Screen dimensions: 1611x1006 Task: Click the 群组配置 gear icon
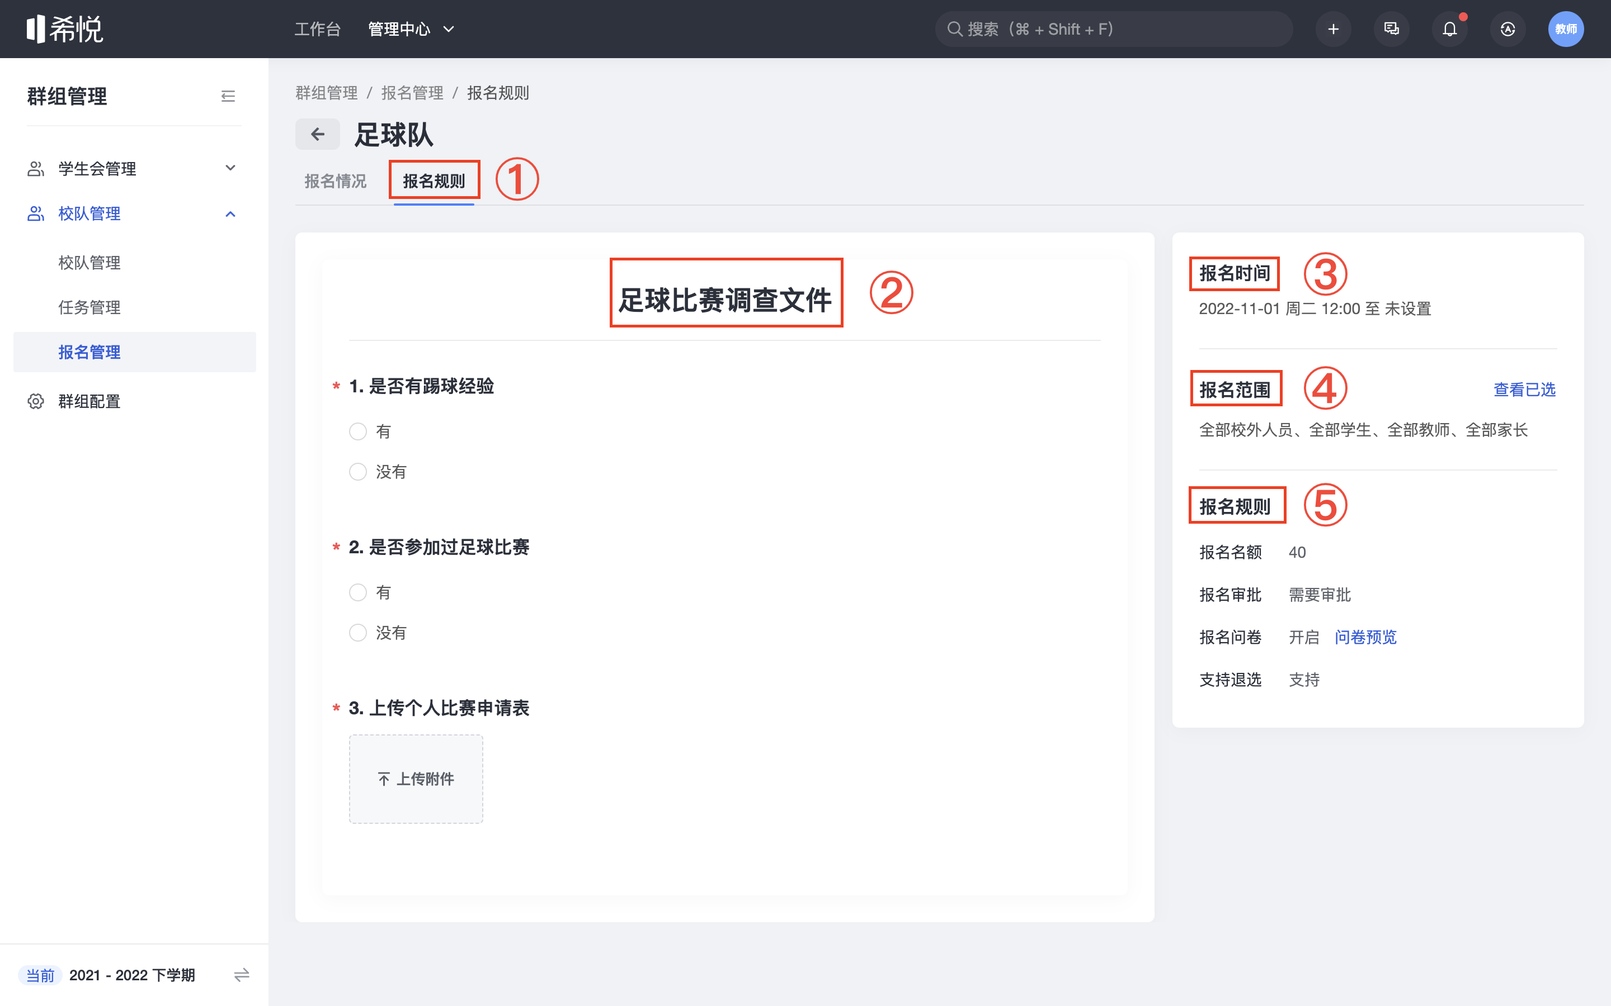point(36,401)
